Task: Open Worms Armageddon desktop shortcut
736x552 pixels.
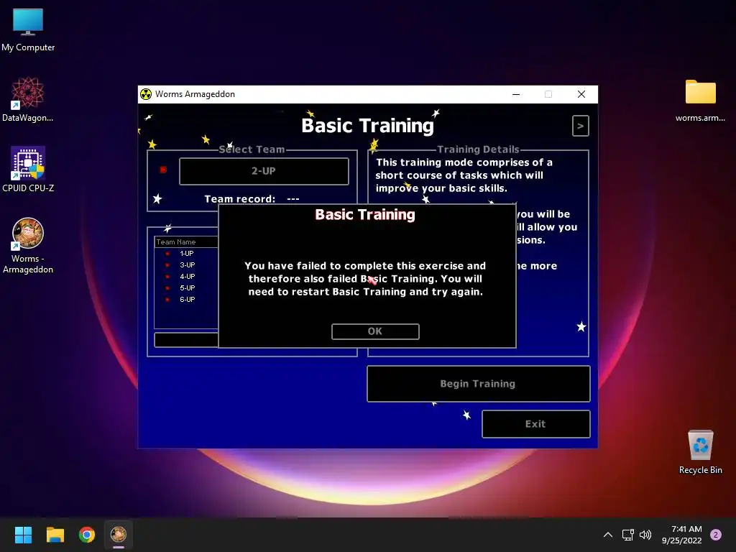Action: (x=28, y=246)
